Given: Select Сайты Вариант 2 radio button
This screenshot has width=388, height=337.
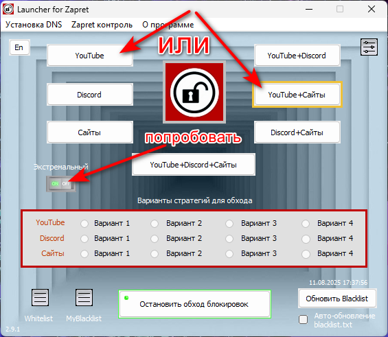Looking at the screenshot, I should tap(155, 254).
